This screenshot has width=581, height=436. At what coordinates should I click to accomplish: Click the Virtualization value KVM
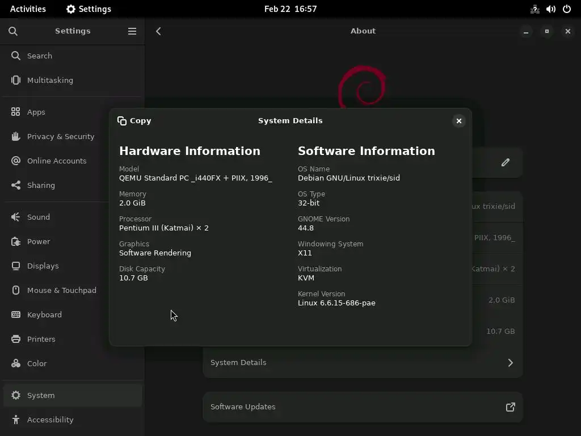(x=306, y=278)
